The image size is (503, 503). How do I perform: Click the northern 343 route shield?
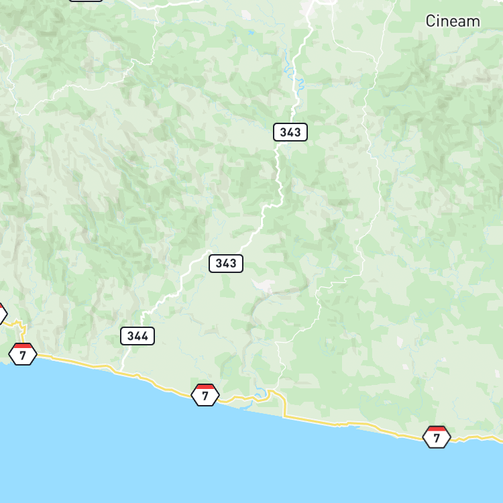tap(290, 132)
